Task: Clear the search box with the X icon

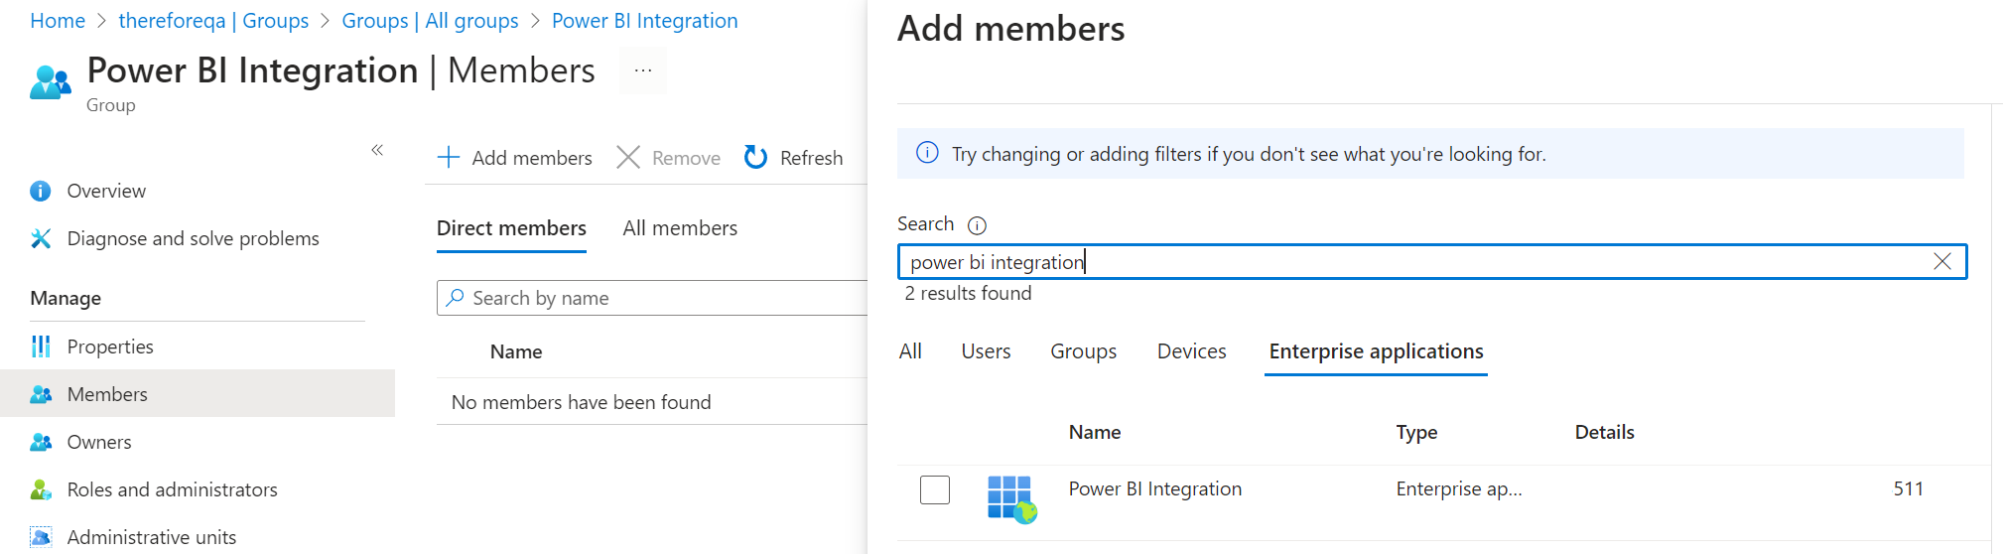Action: click(x=1942, y=261)
